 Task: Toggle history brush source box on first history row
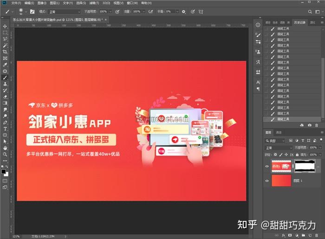266,29
